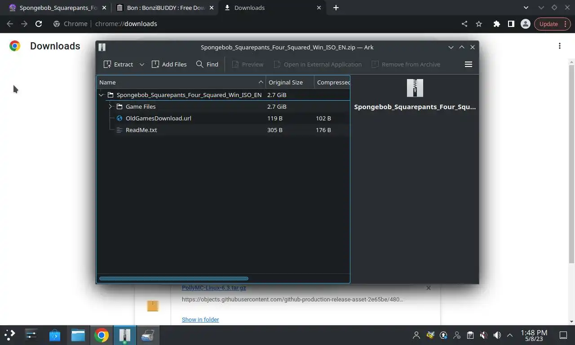The height and width of the screenshot is (345, 575).
Task: Click the 102 B compressed size
Action: [323, 118]
